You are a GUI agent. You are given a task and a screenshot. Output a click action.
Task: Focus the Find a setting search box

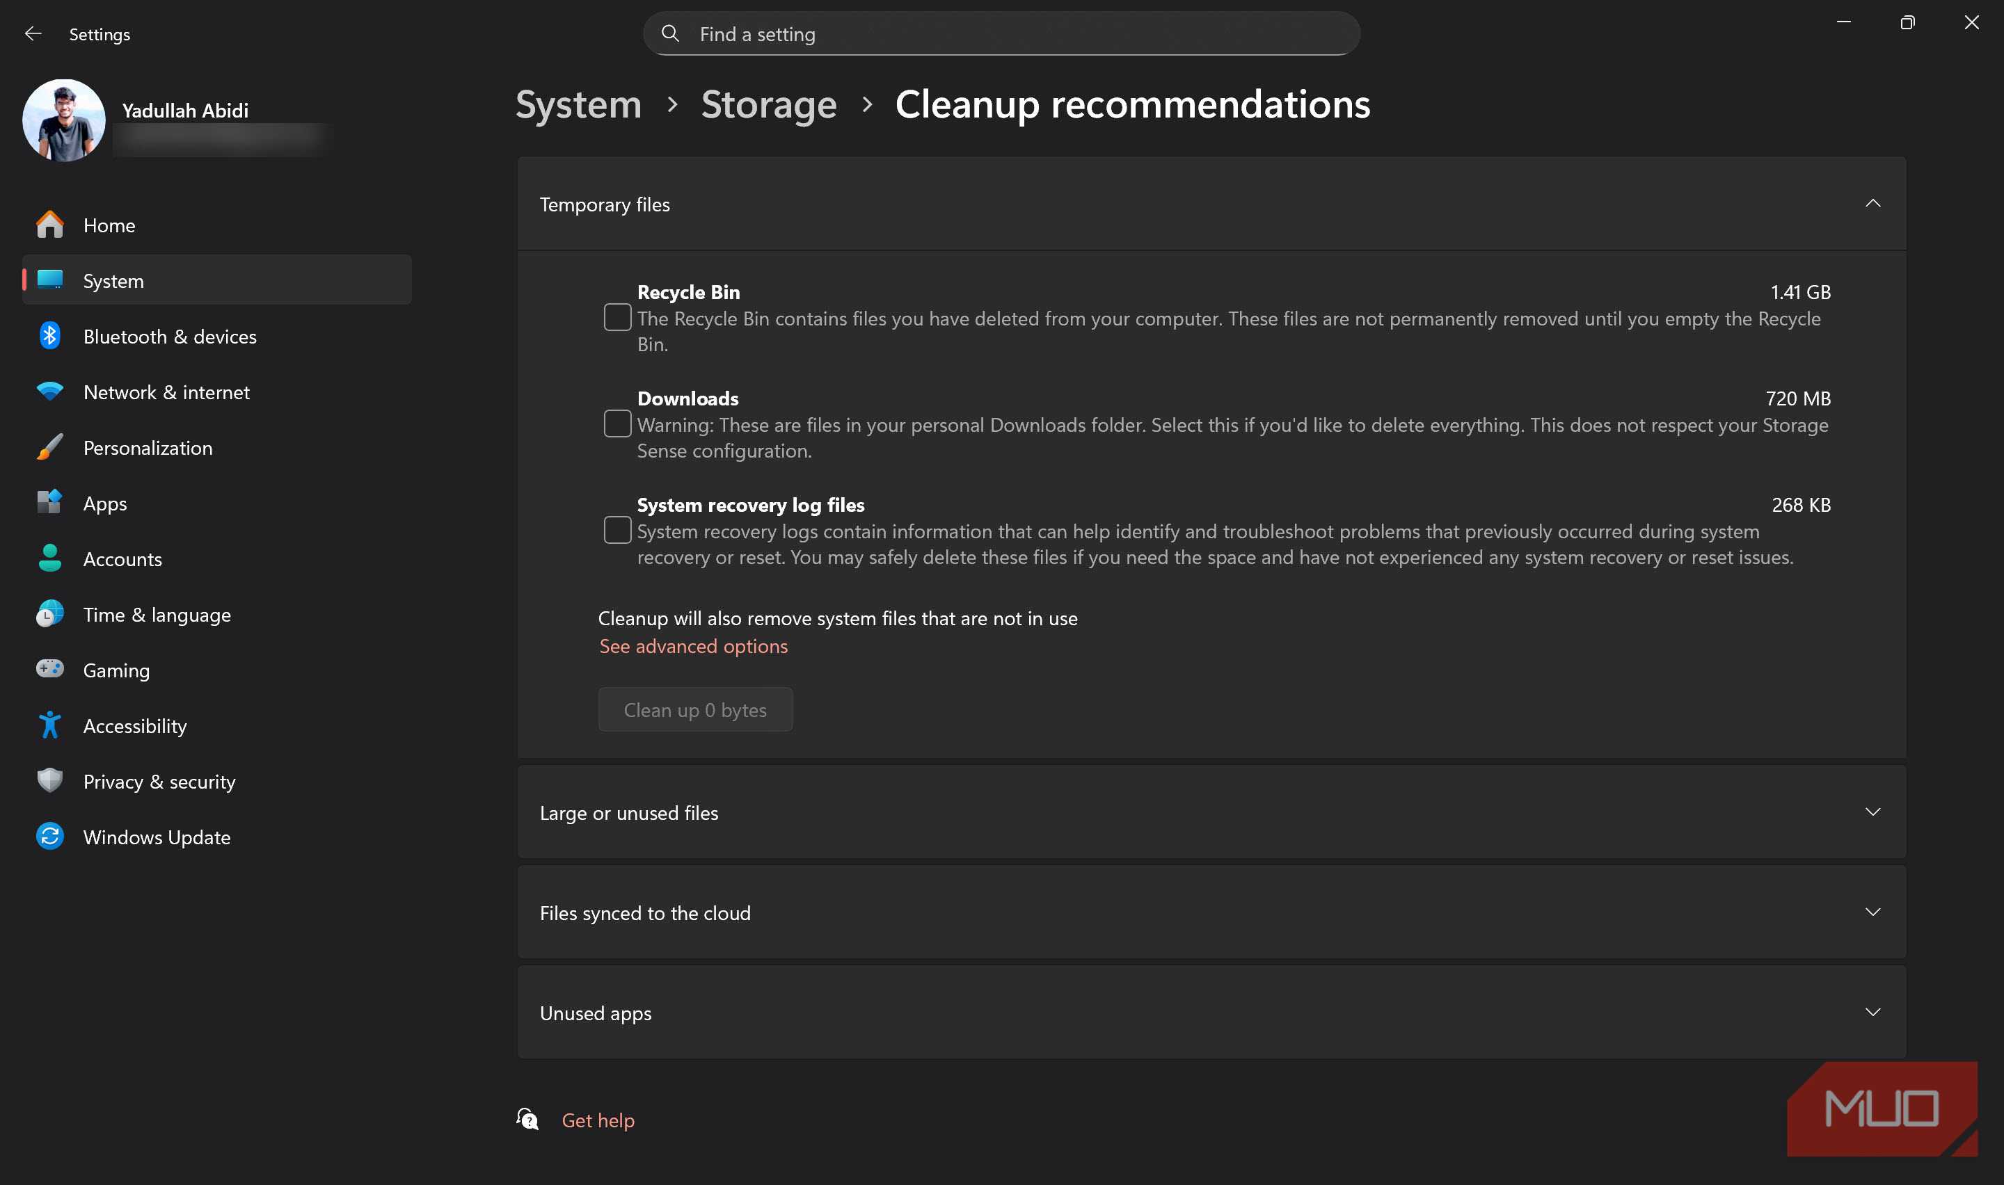1001,33
